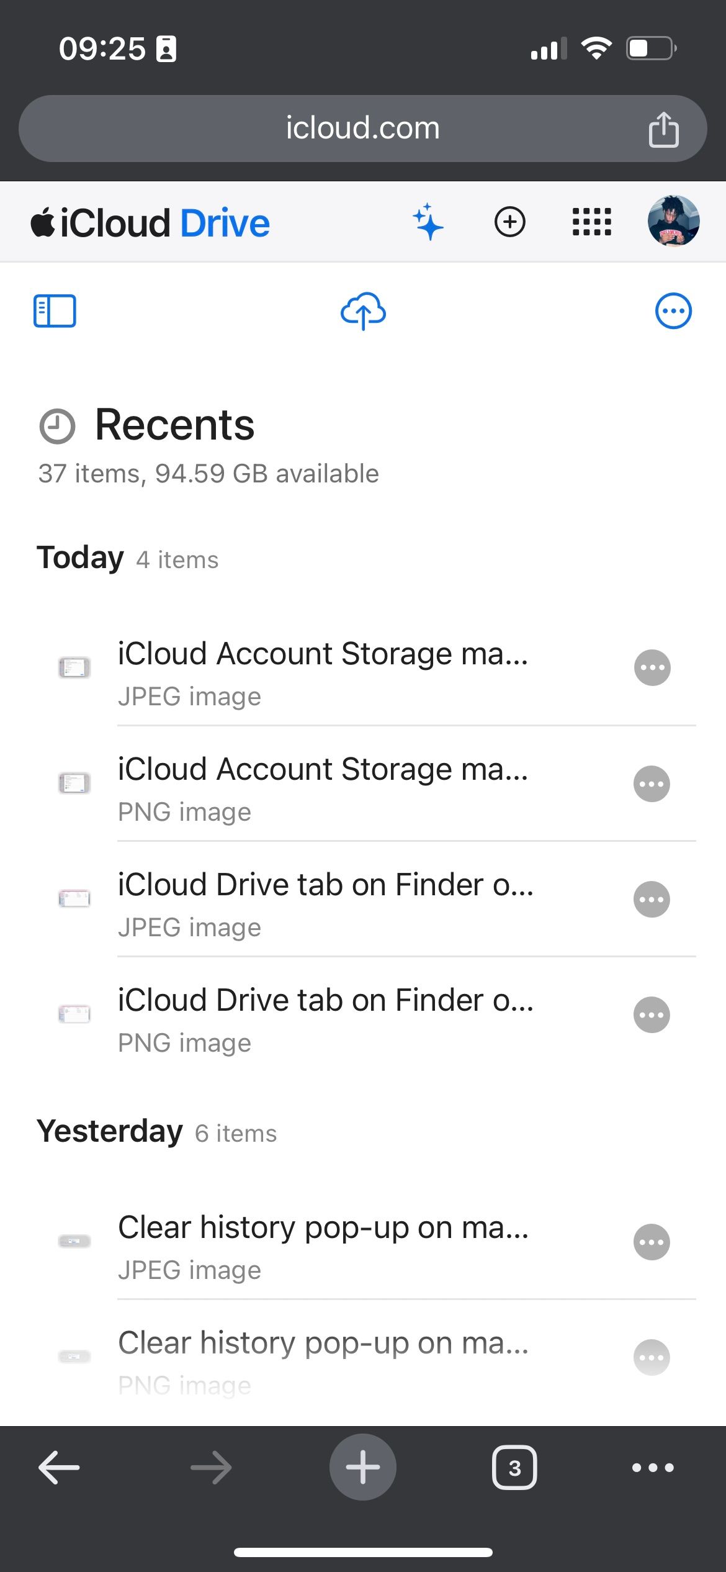This screenshot has height=1572, width=726.
Task: Click thumbnail of Clear history pop-up JPEG
Action: (74, 1242)
